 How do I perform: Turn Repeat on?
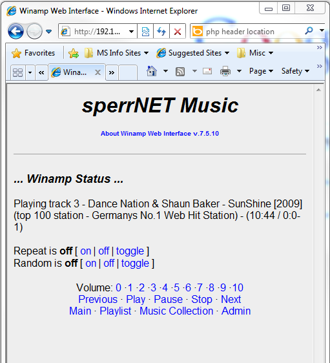pos(86,251)
